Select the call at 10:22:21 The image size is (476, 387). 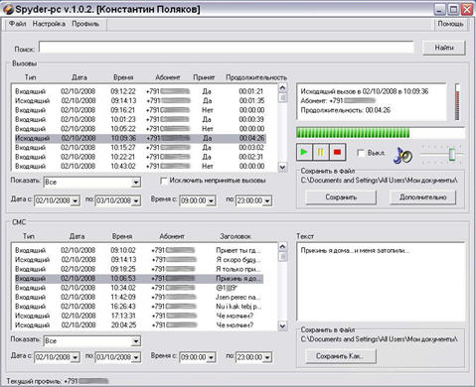pyautogui.click(x=139, y=157)
